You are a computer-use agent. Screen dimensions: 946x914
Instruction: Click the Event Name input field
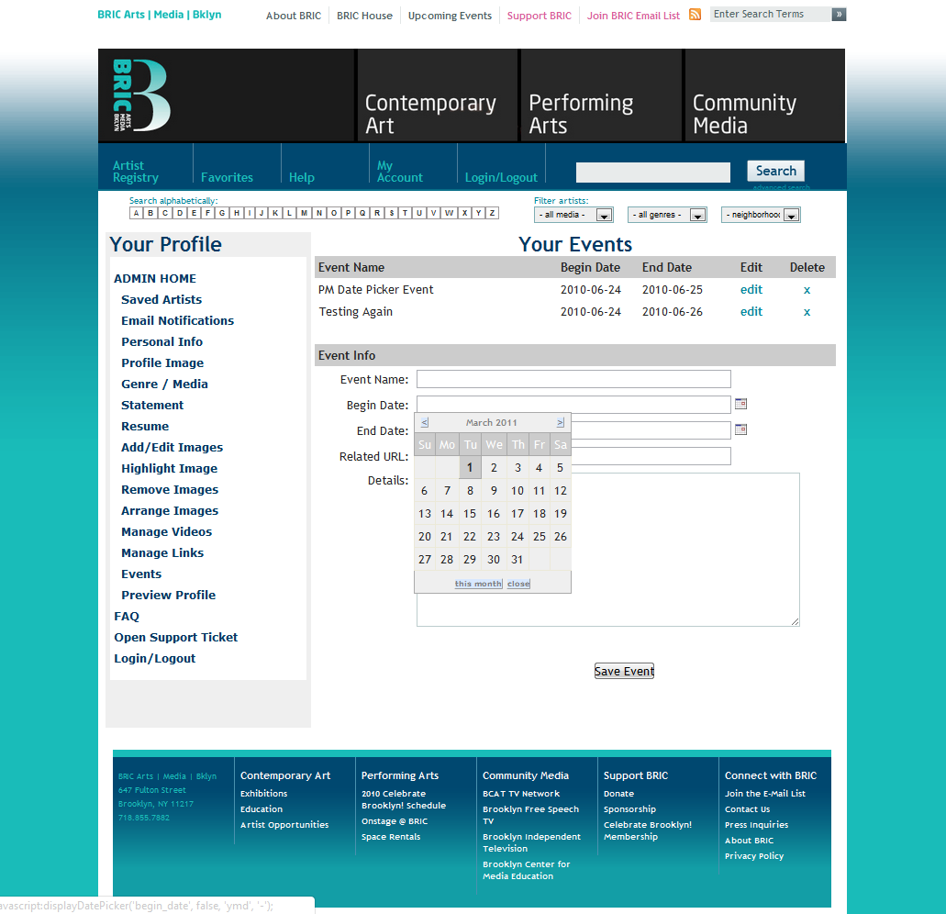[573, 380]
